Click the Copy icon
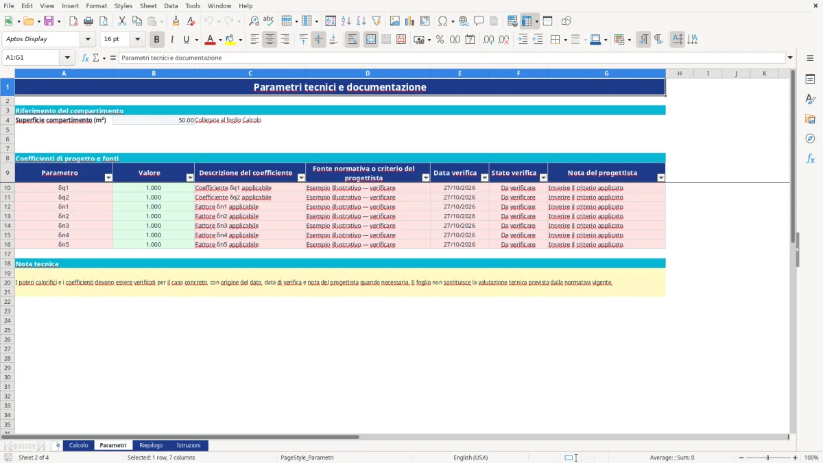Viewport: 823px width, 463px height. click(136, 21)
